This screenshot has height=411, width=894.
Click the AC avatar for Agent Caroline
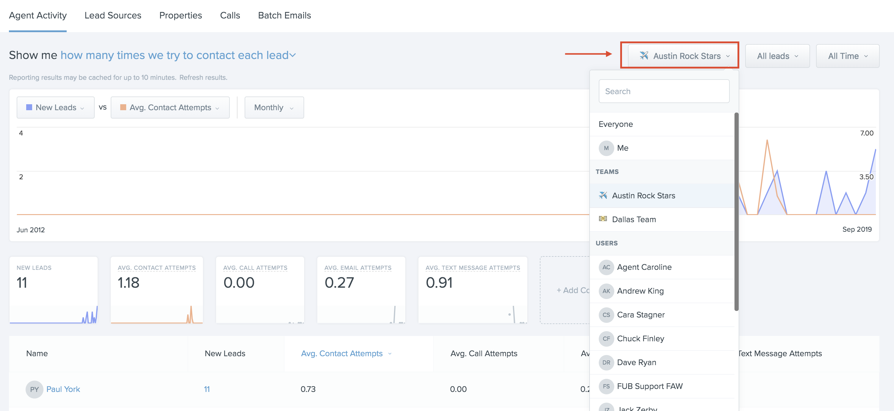(x=606, y=267)
